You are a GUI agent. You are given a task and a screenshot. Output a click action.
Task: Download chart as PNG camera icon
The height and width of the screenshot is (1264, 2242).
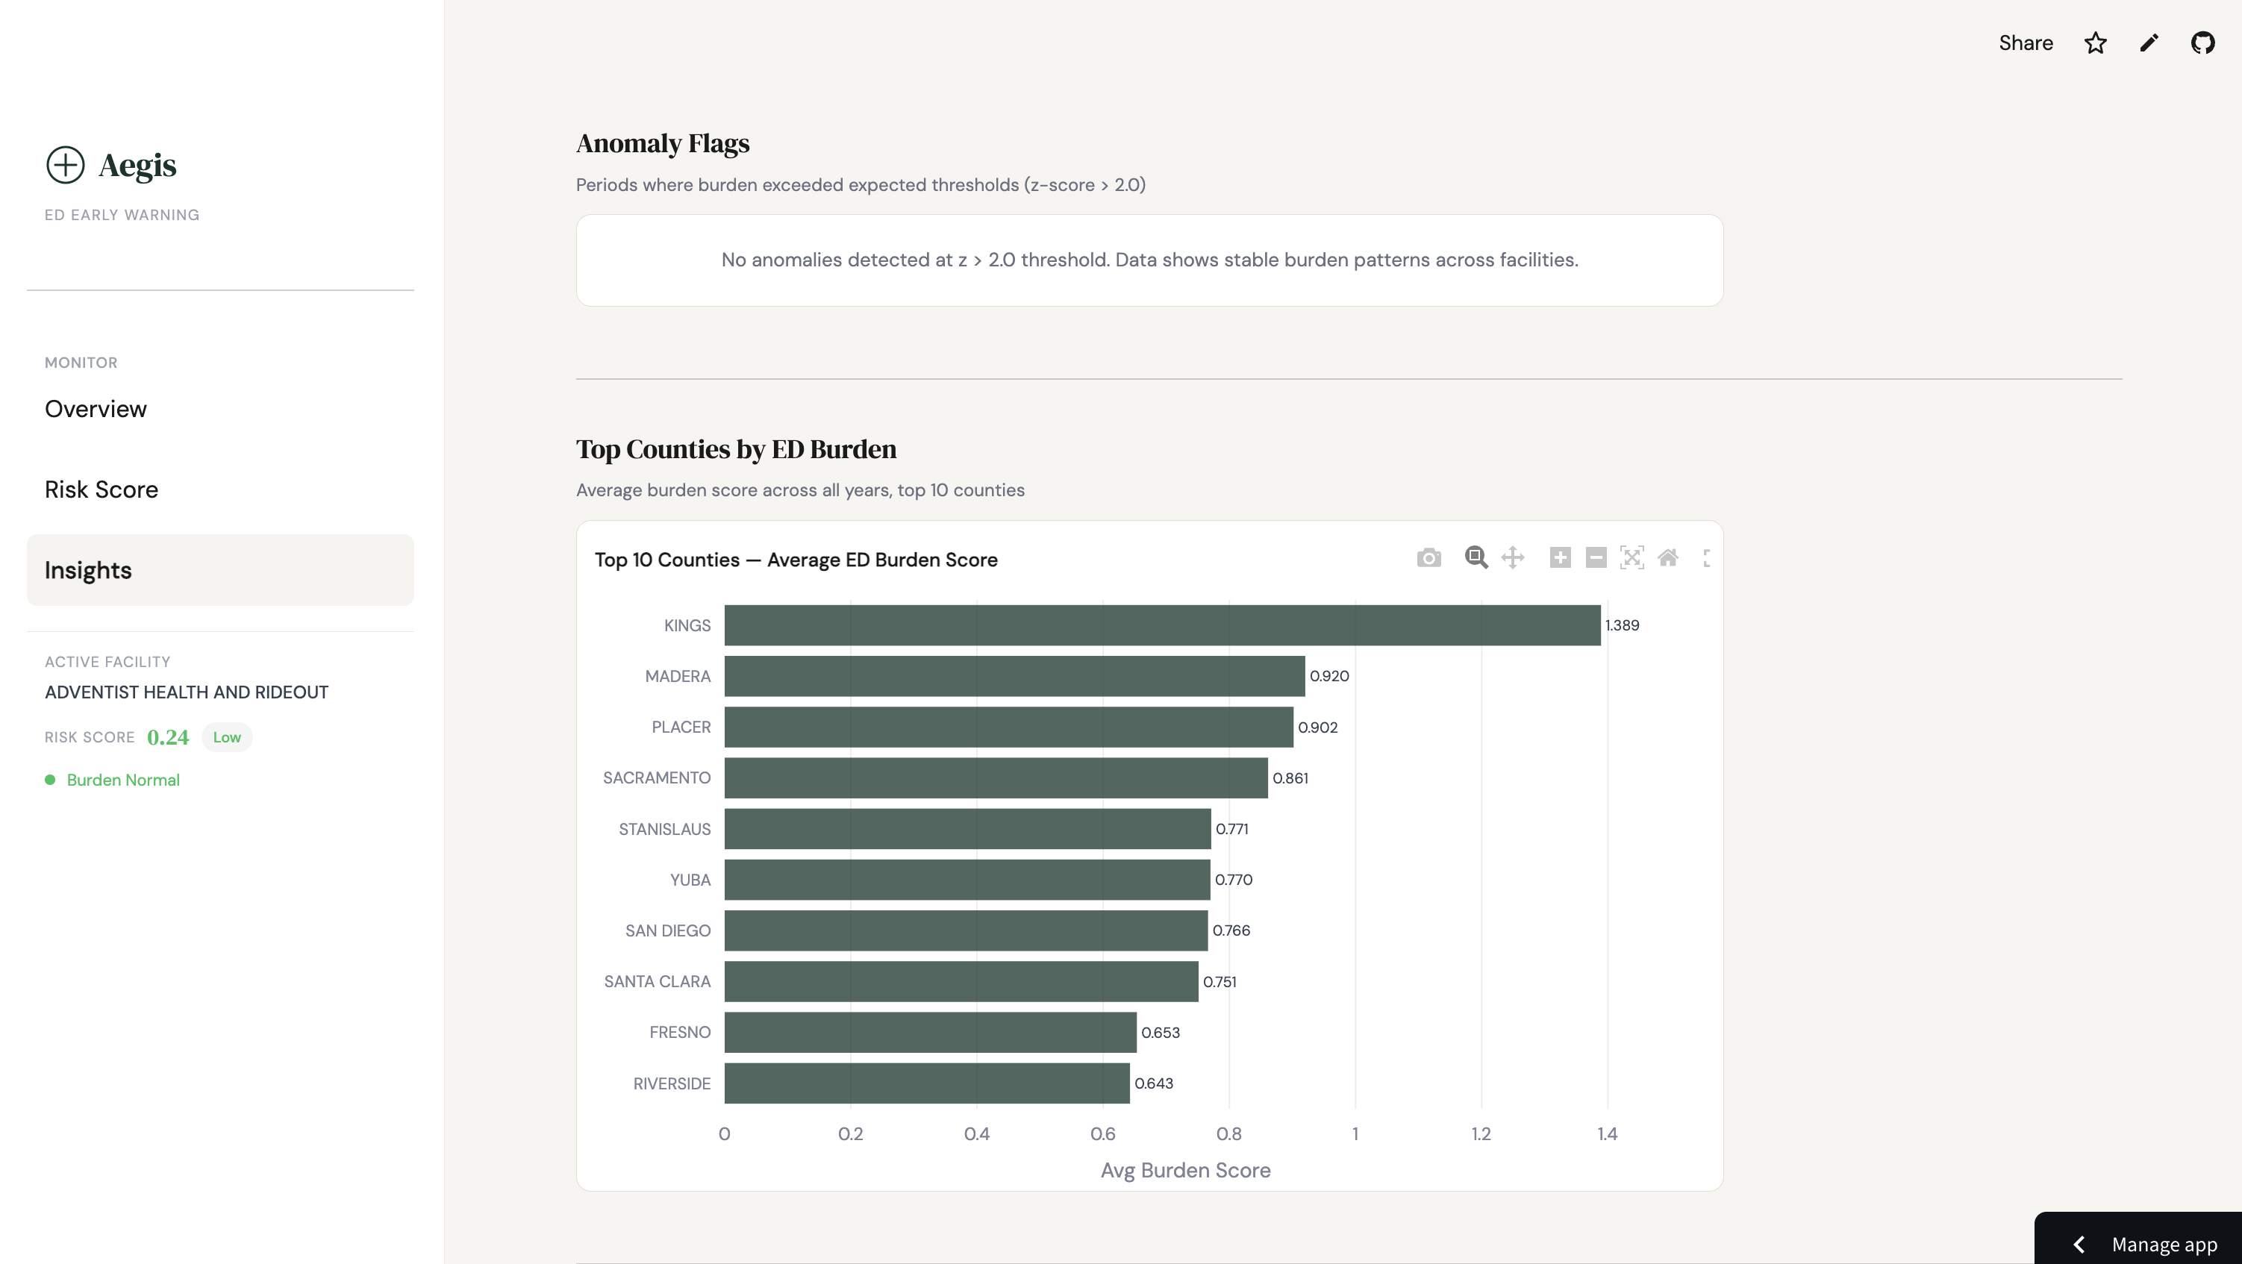click(1428, 557)
